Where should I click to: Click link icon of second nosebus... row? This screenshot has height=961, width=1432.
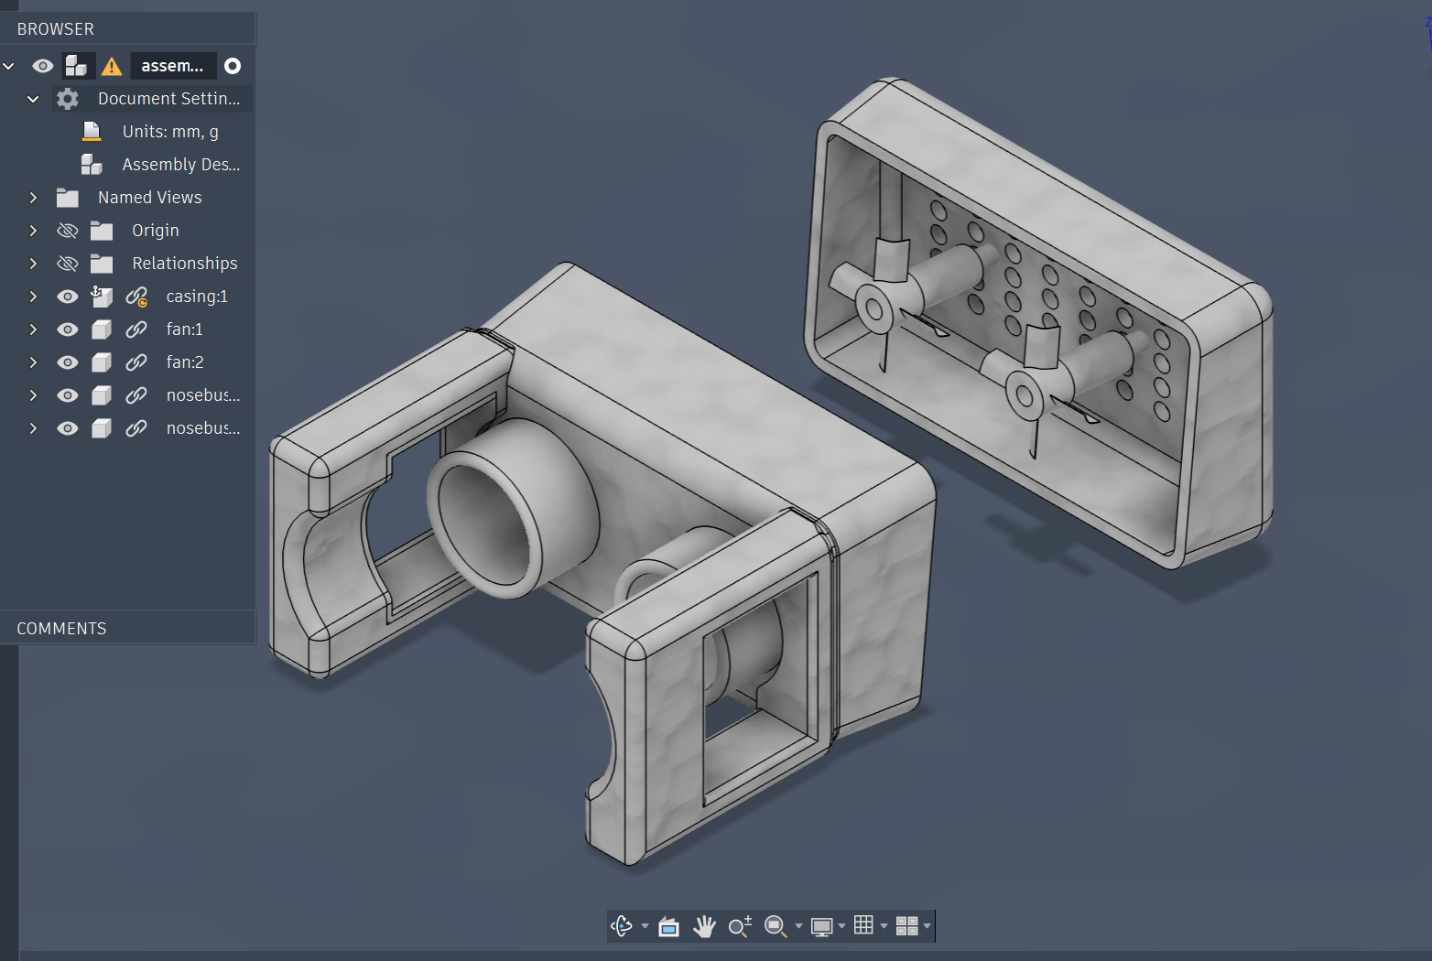point(136,428)
